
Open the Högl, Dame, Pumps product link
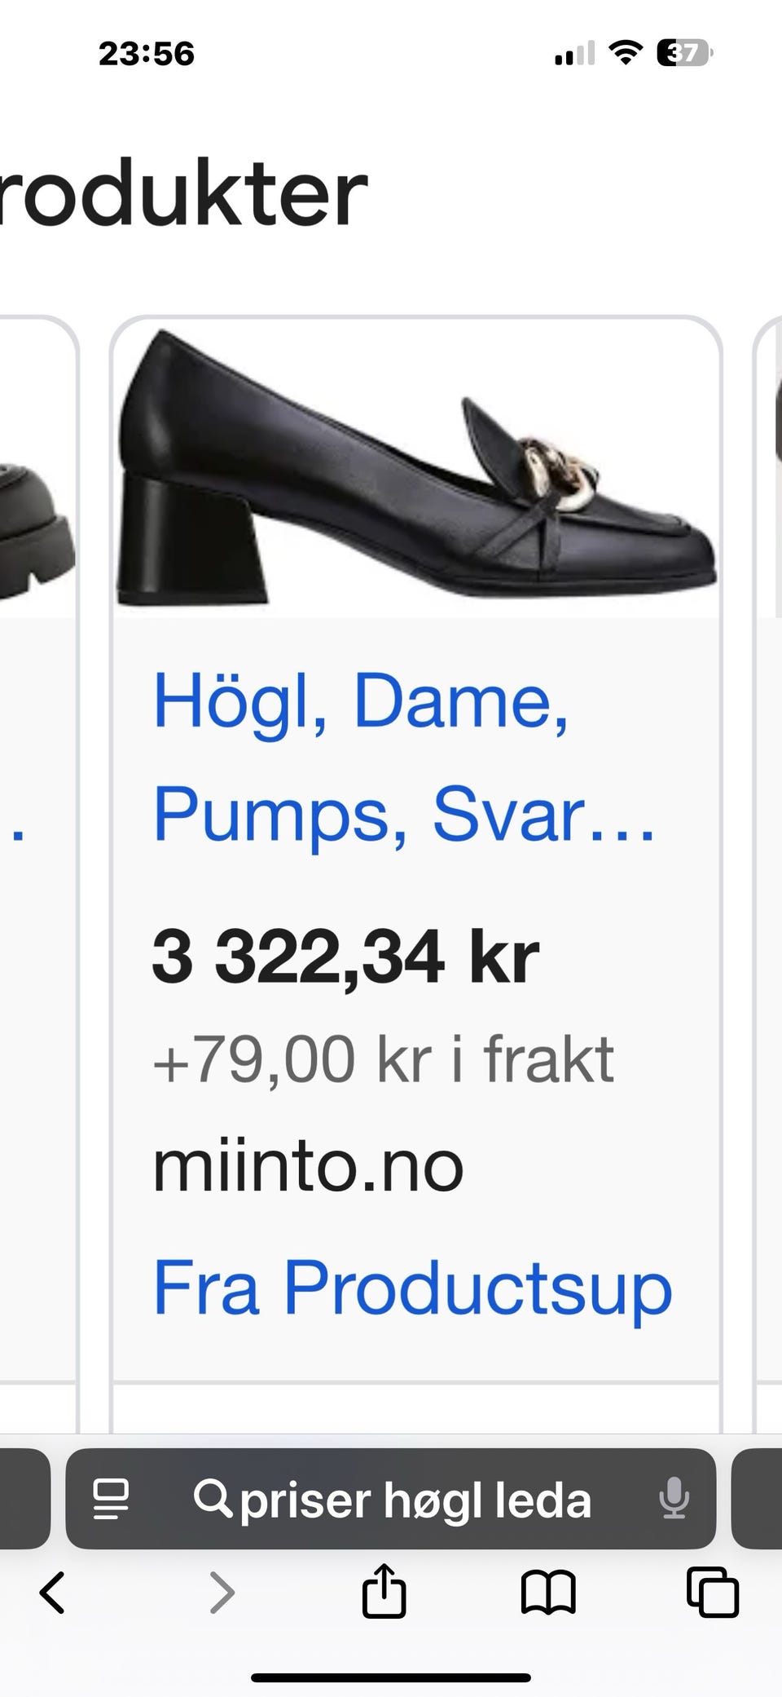[404, 757]
